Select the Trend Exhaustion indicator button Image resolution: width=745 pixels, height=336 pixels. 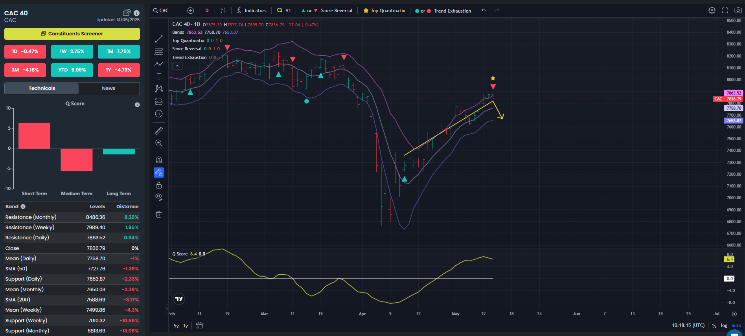tap(443, 11)
